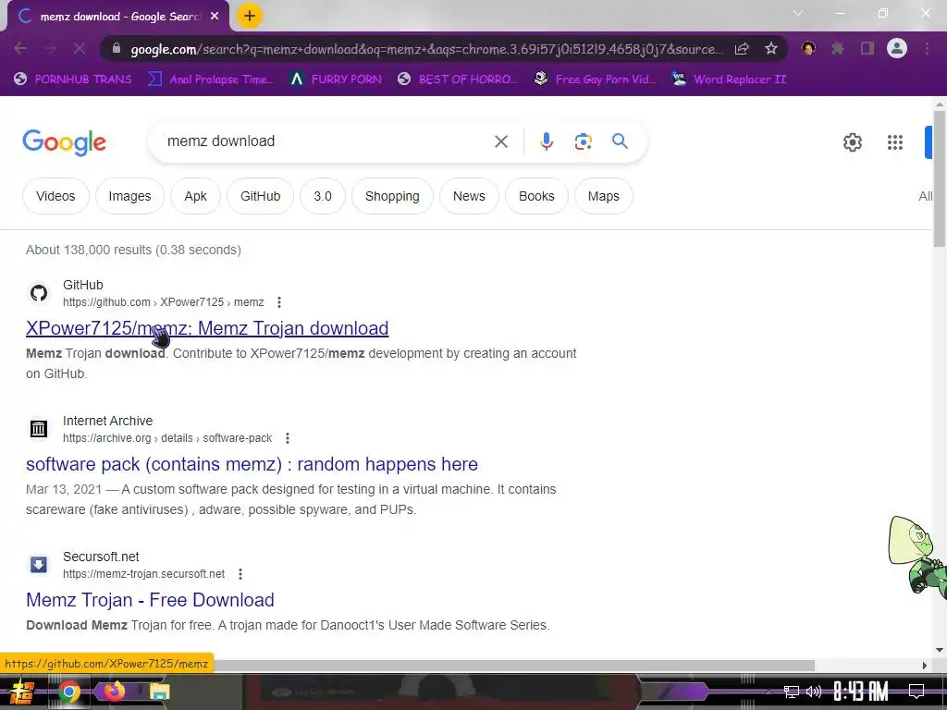Screen dimensions: 947x710
Task: Close the memz download Google Search tab
Action: [x=215, y=17]
